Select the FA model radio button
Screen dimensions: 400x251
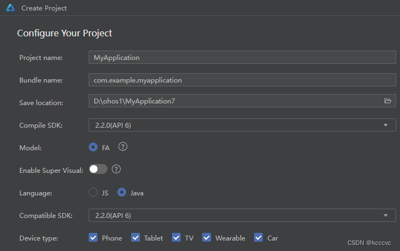(93, 147)
